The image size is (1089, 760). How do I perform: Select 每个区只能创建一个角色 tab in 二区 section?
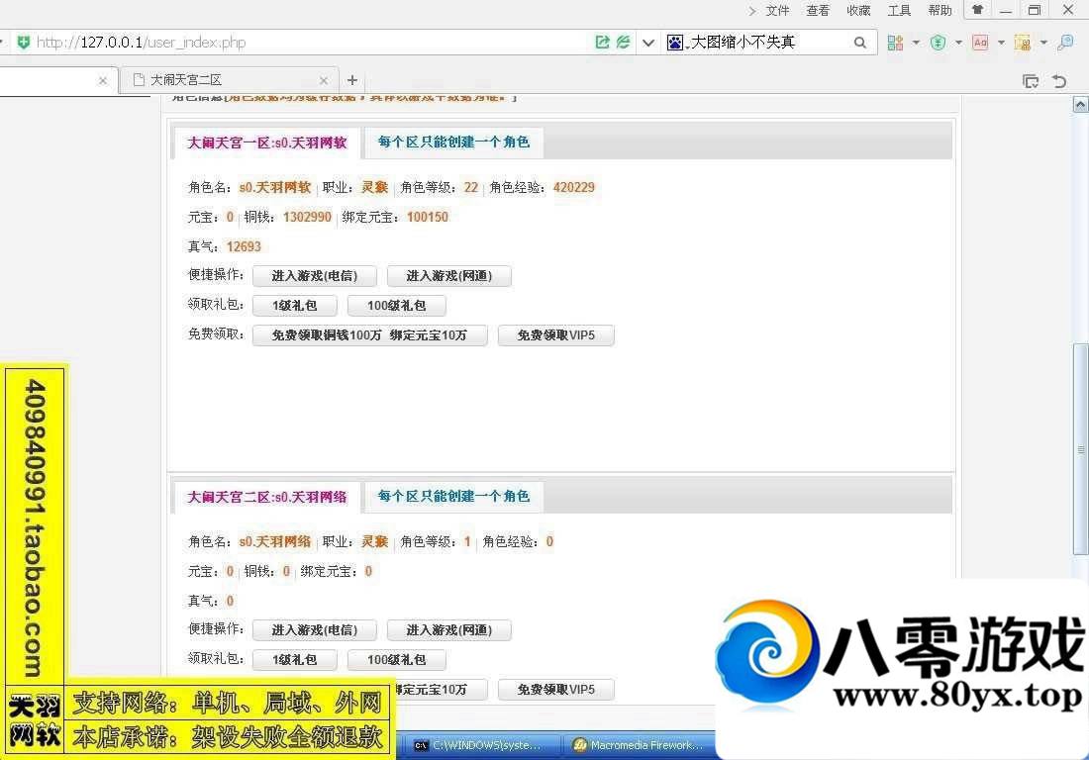(453, 496)
